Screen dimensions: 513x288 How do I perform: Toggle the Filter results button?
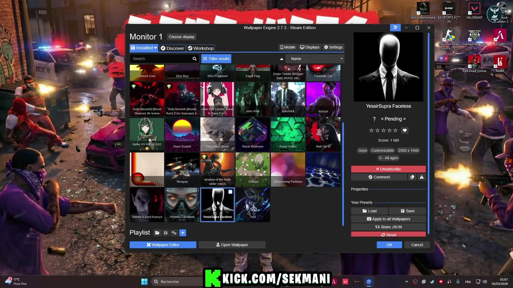tap(216, 59)
